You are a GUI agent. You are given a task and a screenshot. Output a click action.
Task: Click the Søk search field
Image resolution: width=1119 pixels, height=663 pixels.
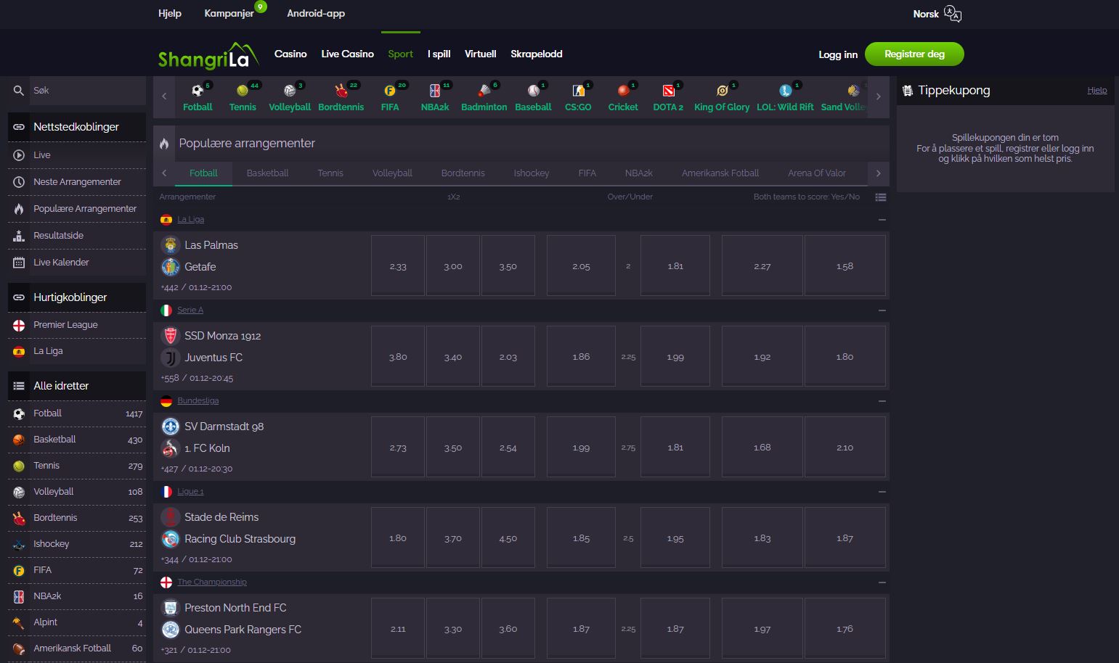click(x=87, y=91)
